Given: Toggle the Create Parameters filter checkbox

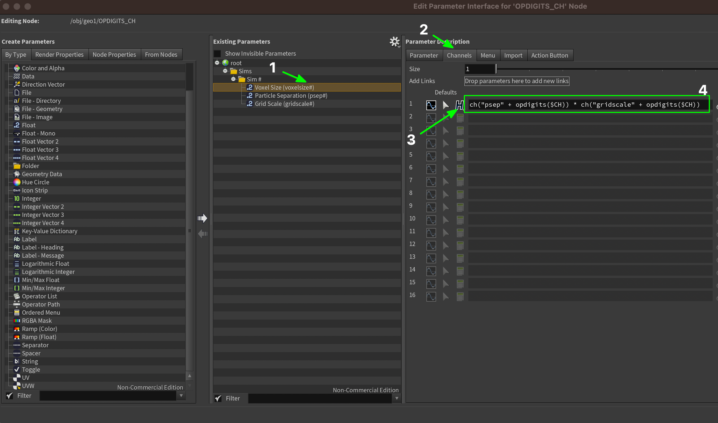Looking at the screenshot, I should 10,396.
